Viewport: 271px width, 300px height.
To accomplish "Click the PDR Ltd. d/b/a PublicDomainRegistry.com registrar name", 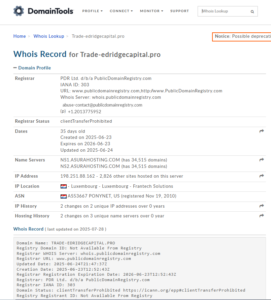I will coord(106,79).
